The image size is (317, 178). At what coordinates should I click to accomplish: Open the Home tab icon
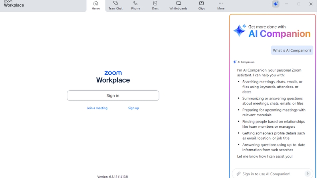coord(95,3)
